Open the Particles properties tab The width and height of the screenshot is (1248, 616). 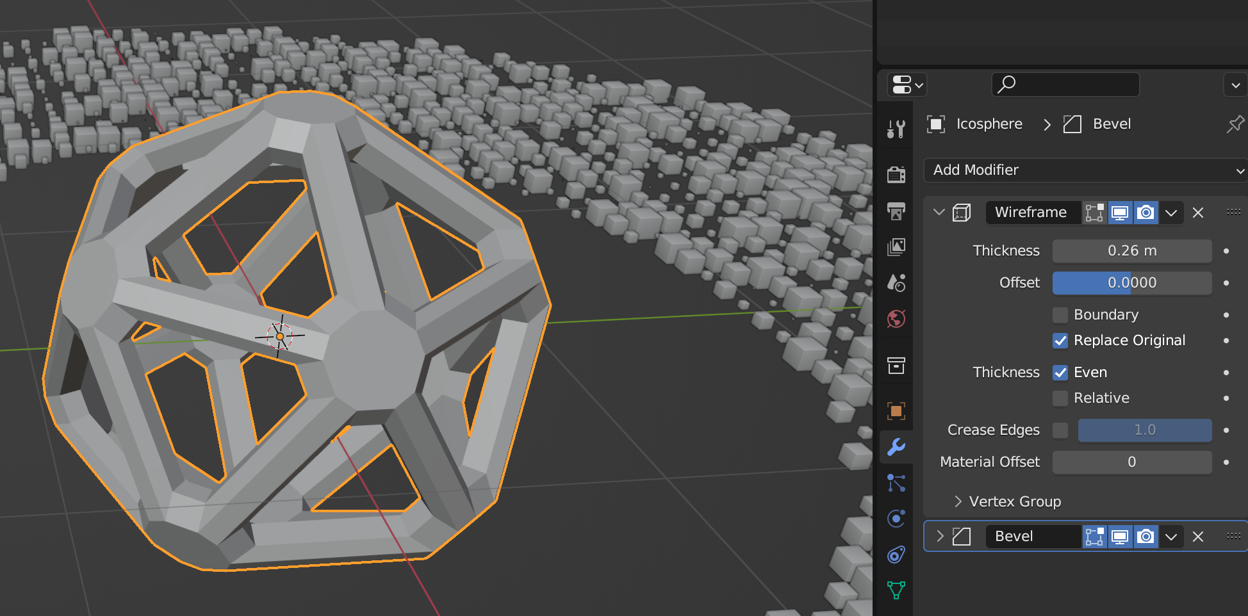(x=896, y=482)
